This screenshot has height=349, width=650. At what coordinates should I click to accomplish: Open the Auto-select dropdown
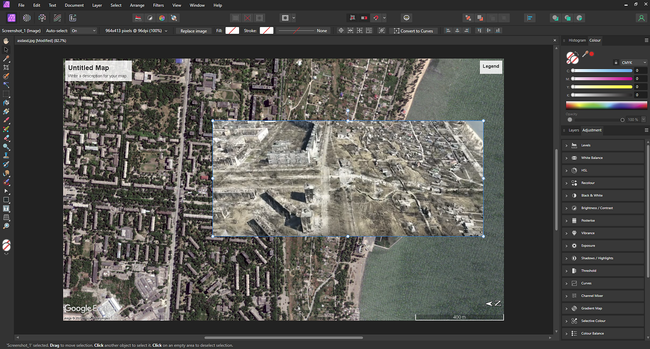[84, 31]
